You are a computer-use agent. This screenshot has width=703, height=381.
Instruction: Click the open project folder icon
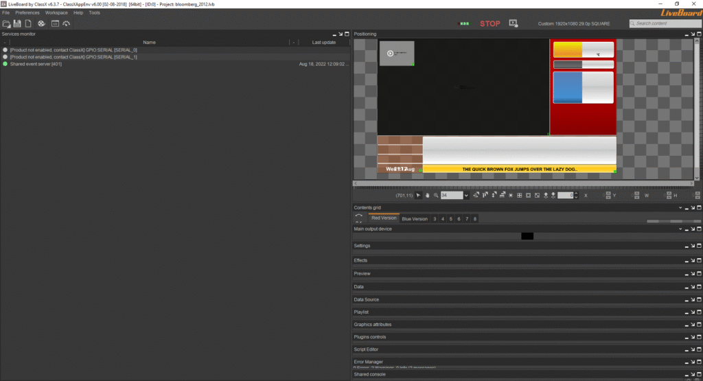[x=6, y=24]
